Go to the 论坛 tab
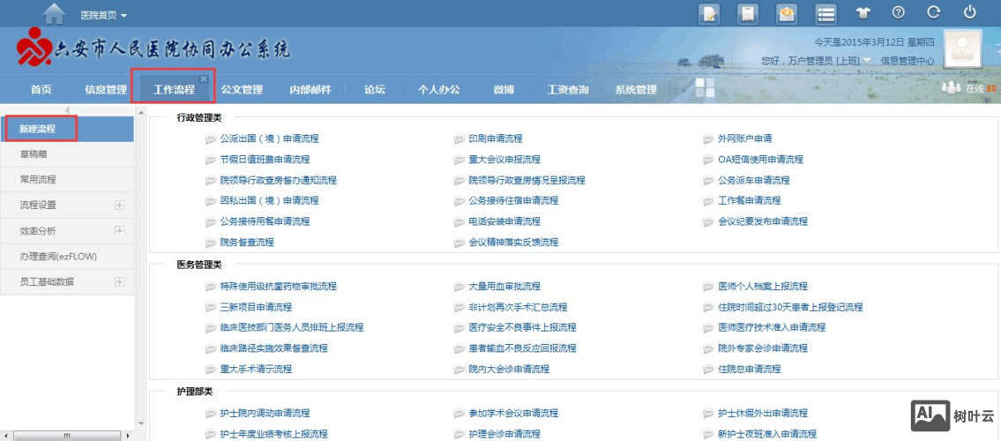 [x=375, y=90]
